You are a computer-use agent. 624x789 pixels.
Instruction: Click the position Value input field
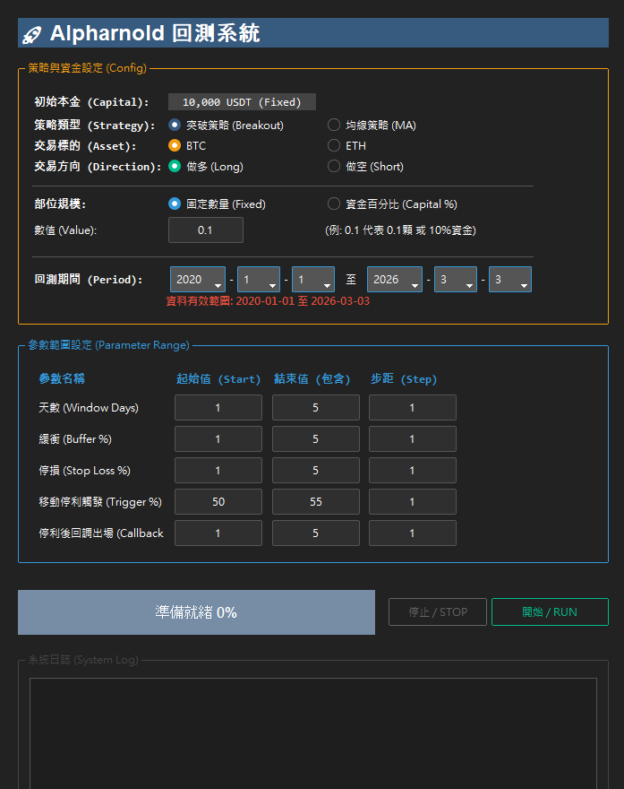205,230
